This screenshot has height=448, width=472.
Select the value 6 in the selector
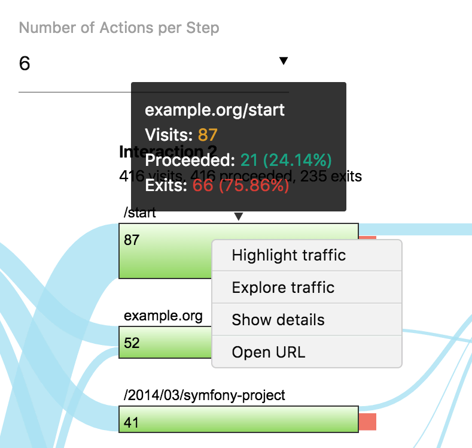pyautogui.click(x=25, y=63)
